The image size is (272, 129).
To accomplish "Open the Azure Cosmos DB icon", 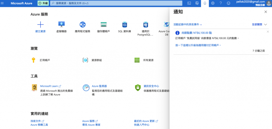I will pos(167,25).
